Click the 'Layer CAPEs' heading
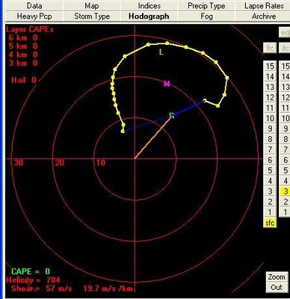290x299 pixels. [30, 29]
